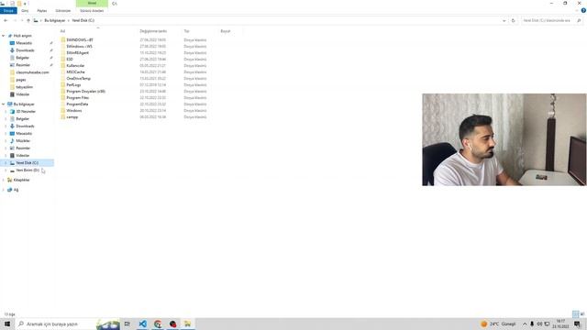Open the cleomuhasebe.com quick access folder
This screenshot has height=330, width=587.
pos(32,72)
